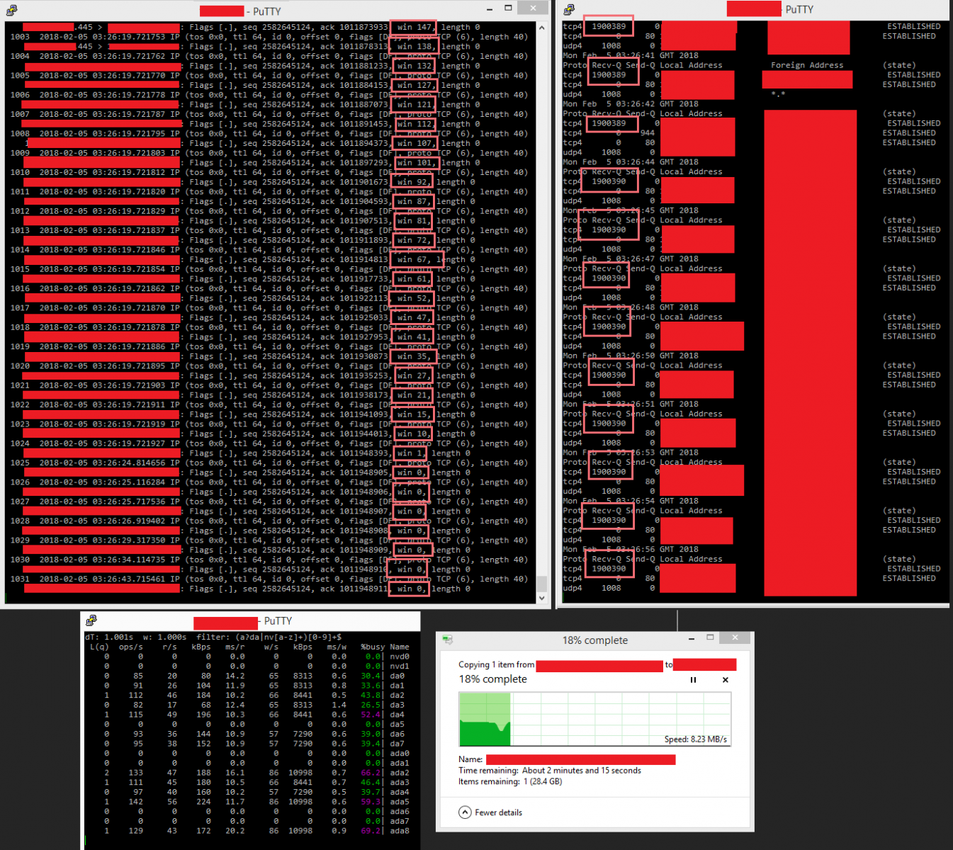Click the scrollbar thumb in tcpdump PuTTY window

coord(542,583)
